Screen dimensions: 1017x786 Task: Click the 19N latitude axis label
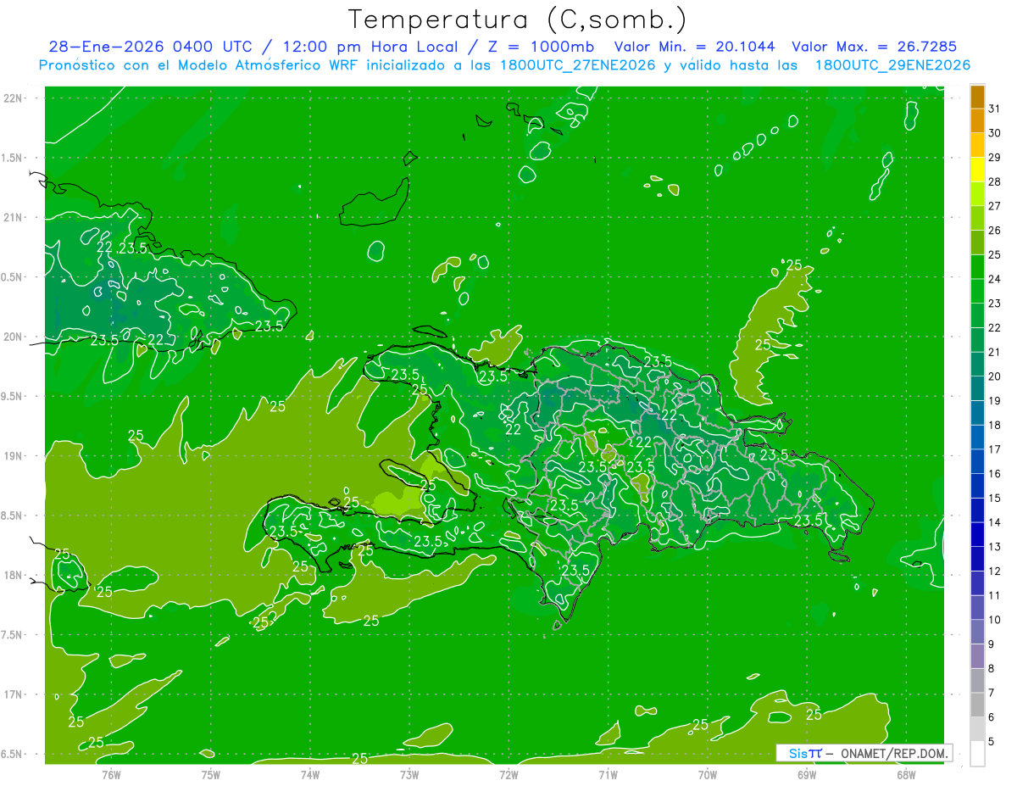click(x=14, y=456)
